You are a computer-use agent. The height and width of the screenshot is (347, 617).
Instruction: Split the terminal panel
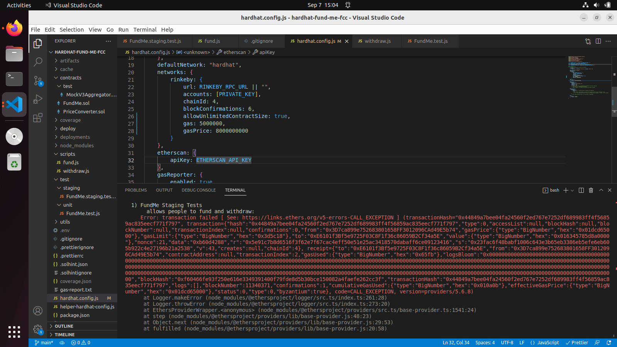coord(581,190)
